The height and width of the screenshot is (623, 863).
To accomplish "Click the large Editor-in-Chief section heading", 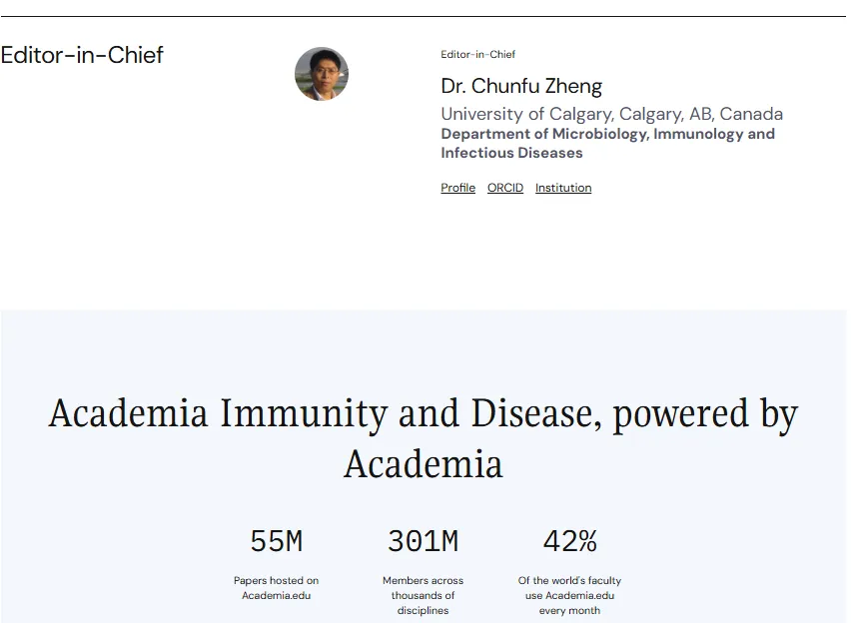I will point(82,55).
